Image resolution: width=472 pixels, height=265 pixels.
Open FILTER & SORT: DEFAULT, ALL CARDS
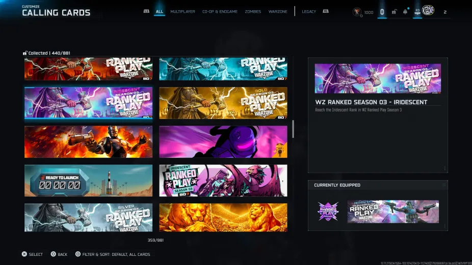[116, 254]
